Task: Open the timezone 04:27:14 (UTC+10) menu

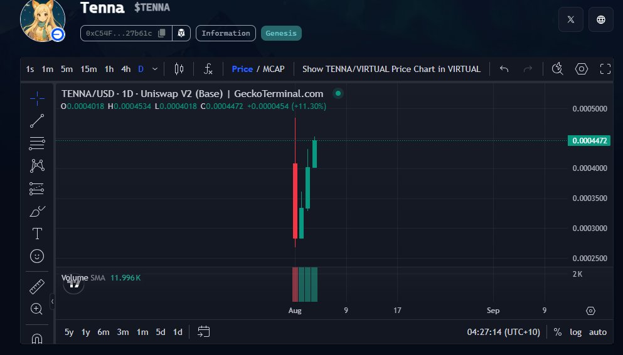Action: [x=503, y=332]
